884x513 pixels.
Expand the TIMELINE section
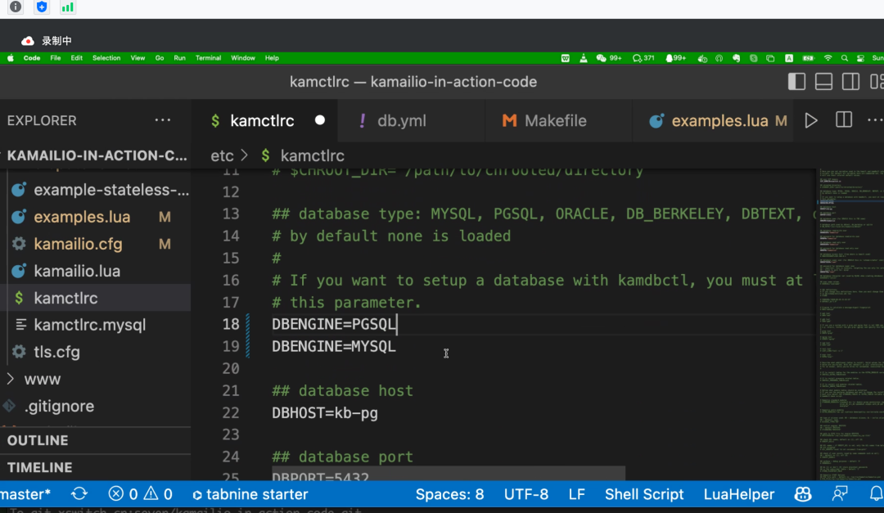(x=39, y=467)
